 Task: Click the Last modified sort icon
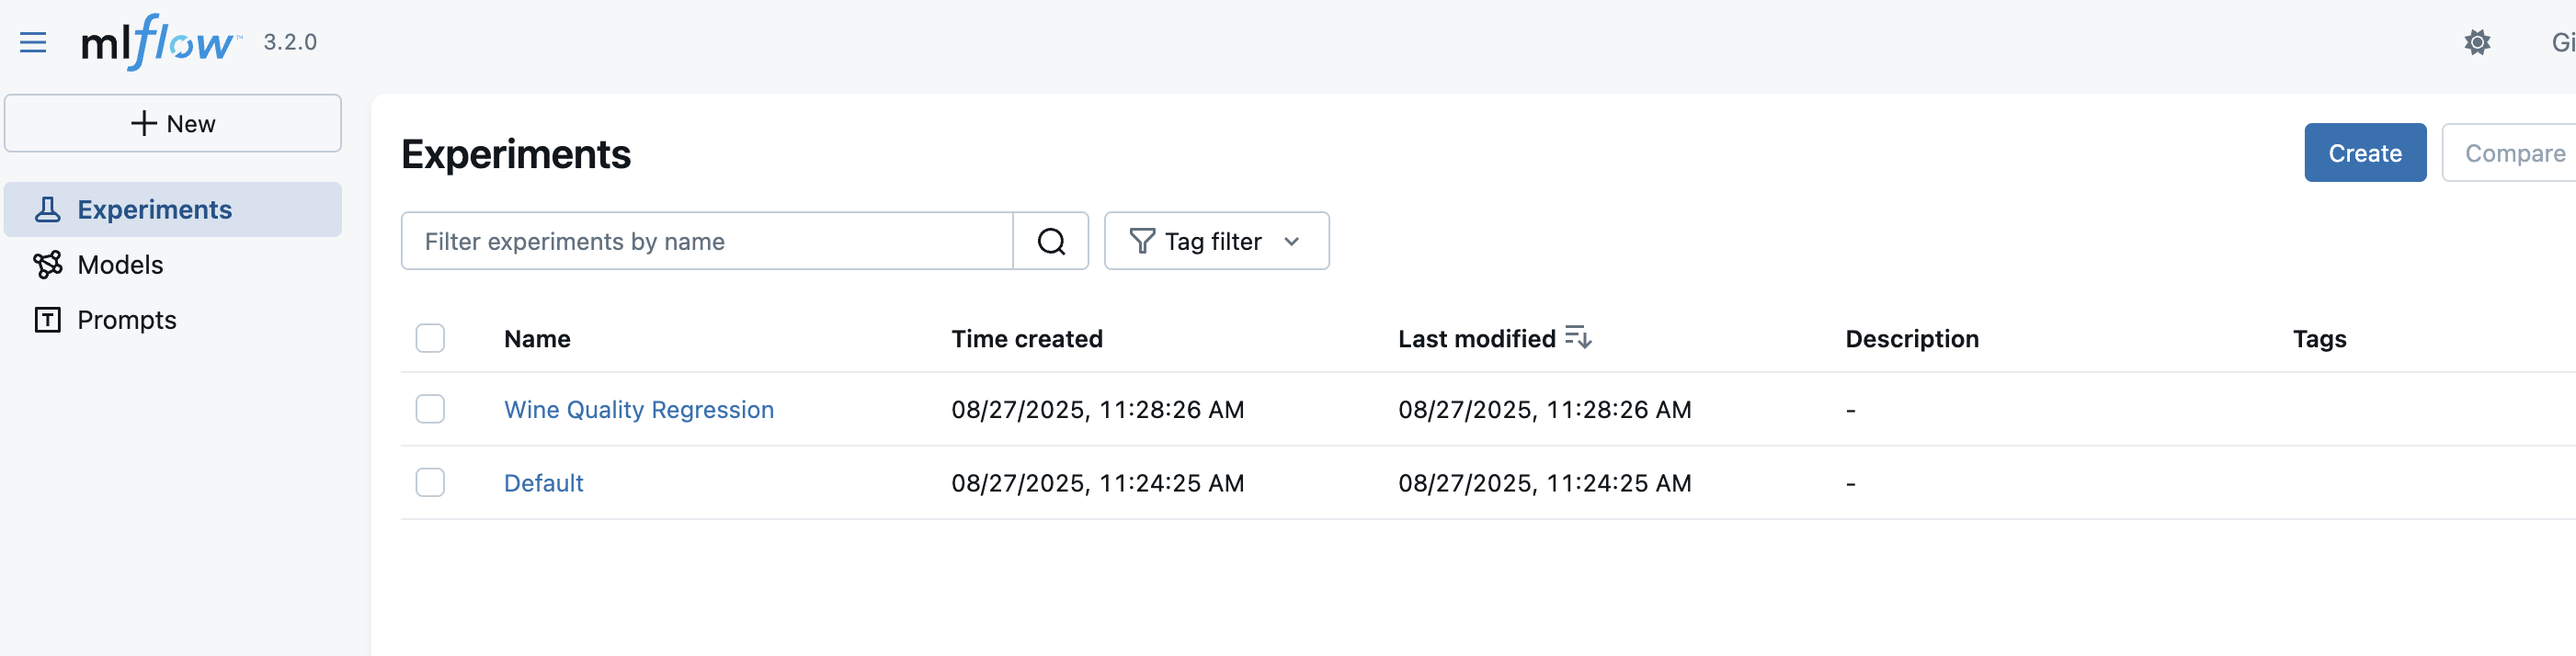click(x=1578, y=338)
